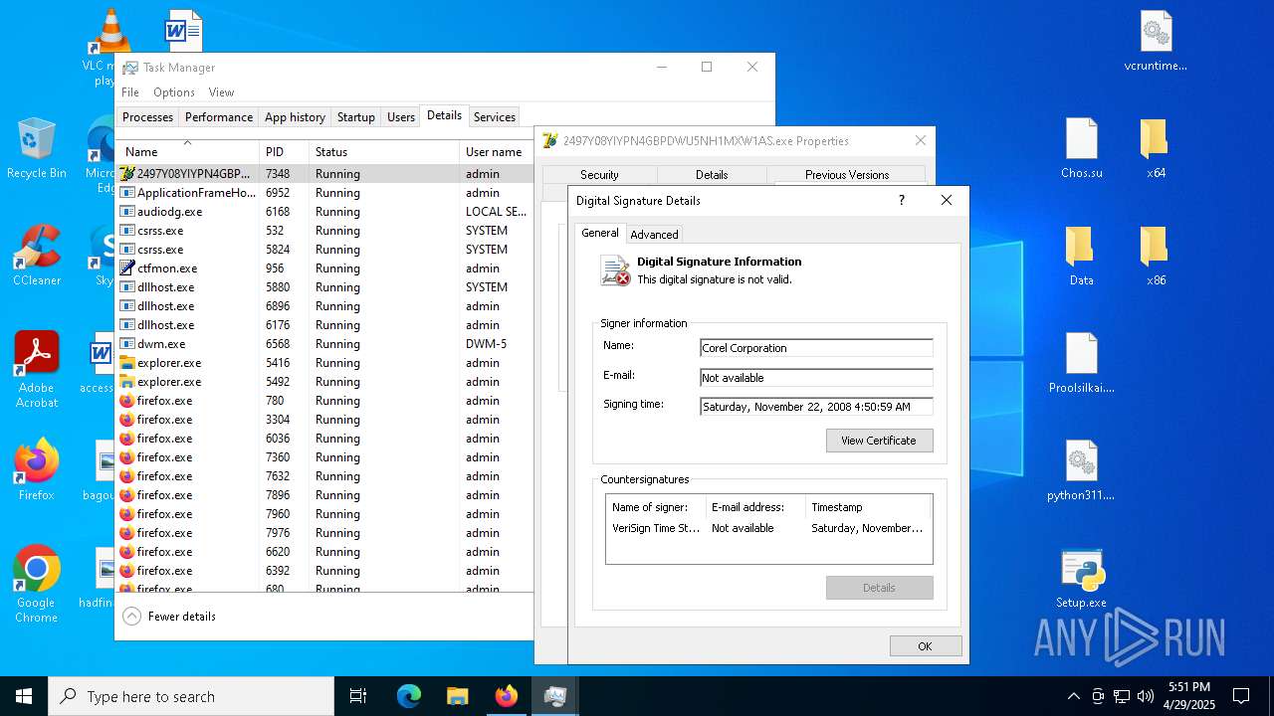Select the ctfmon.exe process icon

click(126, 268)
